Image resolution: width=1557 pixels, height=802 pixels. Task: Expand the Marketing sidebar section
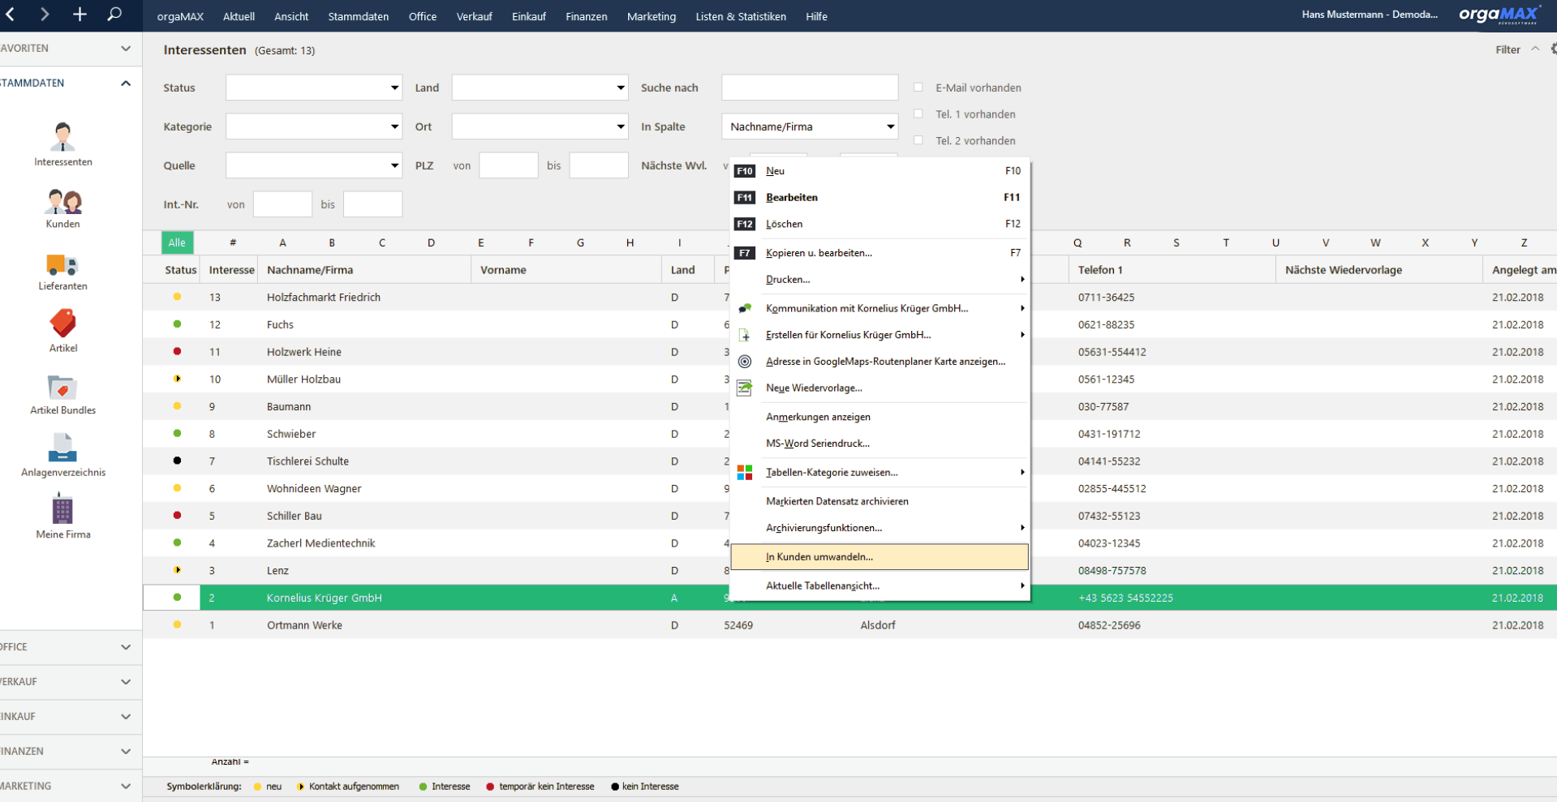tap(126, 786)
